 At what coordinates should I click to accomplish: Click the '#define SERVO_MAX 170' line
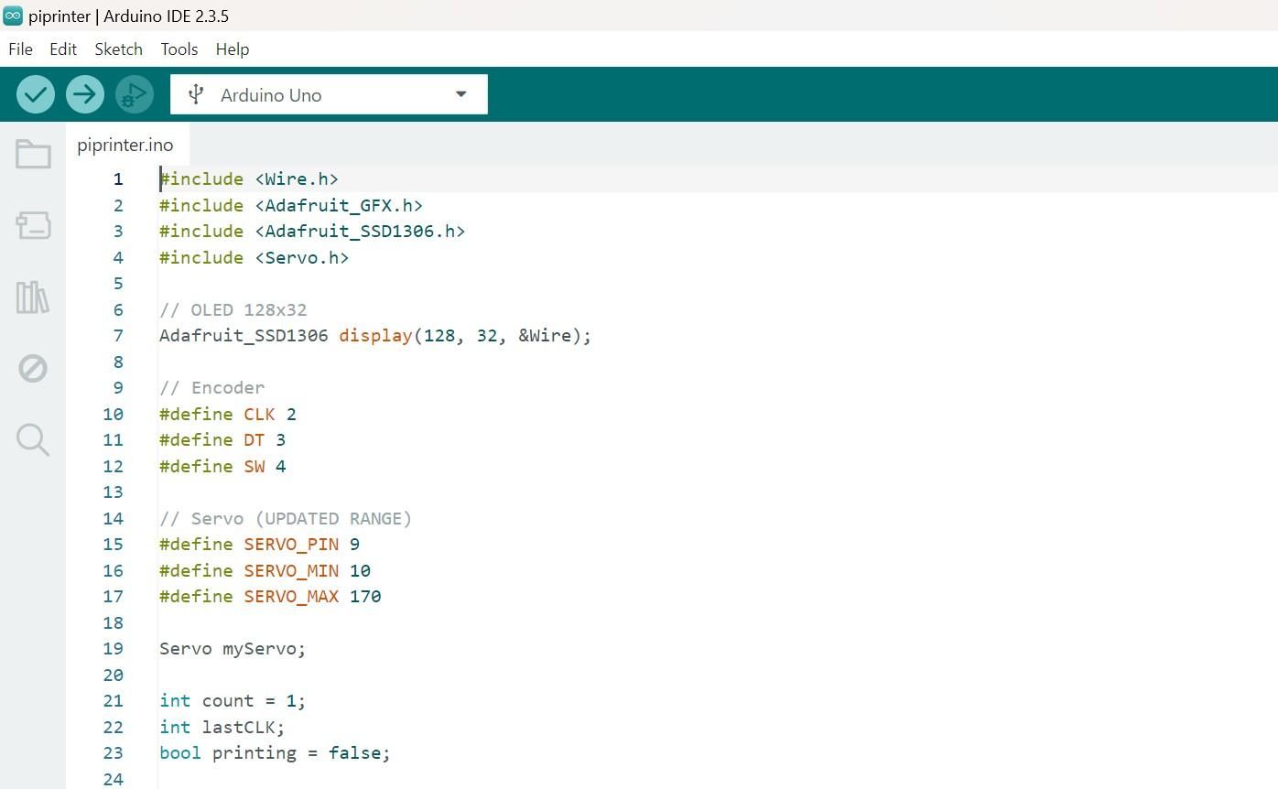tap(270, 597)
